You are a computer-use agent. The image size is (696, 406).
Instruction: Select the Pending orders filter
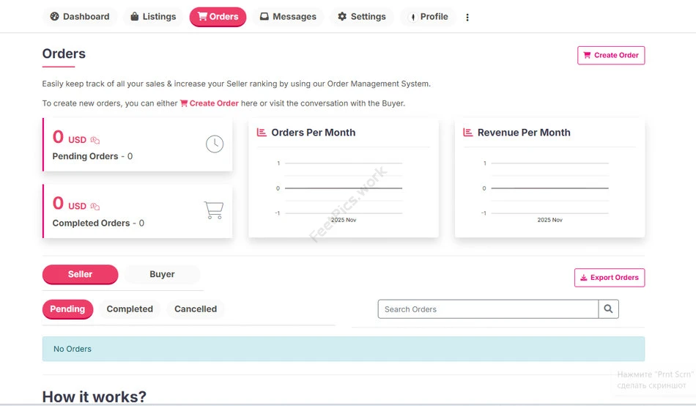pos(67,309)
